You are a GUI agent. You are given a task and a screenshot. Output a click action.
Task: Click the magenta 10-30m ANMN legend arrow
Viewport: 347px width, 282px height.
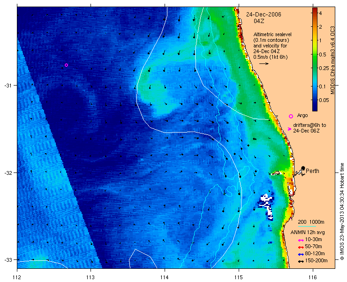[301, 240]
